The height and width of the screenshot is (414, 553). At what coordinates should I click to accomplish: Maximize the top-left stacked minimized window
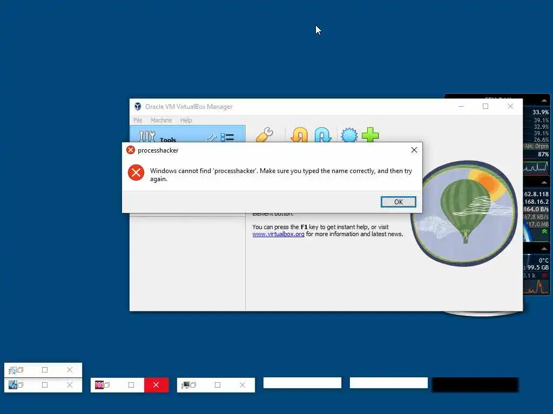pos(45,370)
